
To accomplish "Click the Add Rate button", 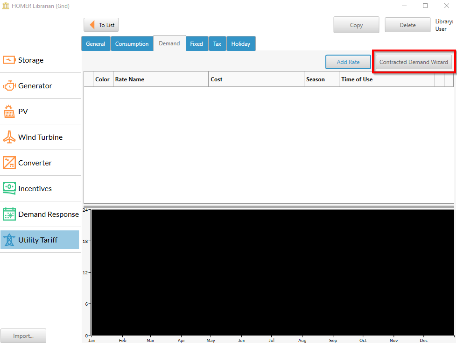I will pyautogui.click(x=348, y=62).
